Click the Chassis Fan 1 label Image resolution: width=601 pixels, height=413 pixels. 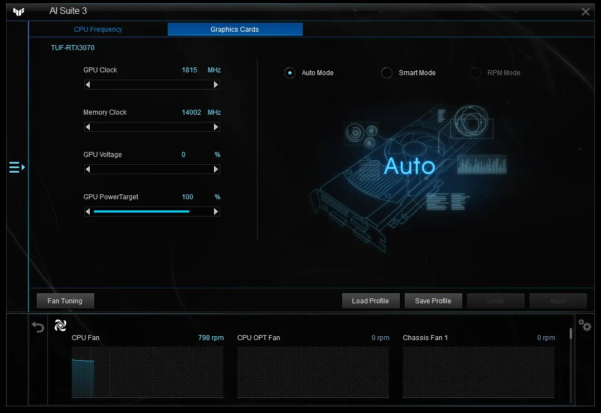click(425, 338)
